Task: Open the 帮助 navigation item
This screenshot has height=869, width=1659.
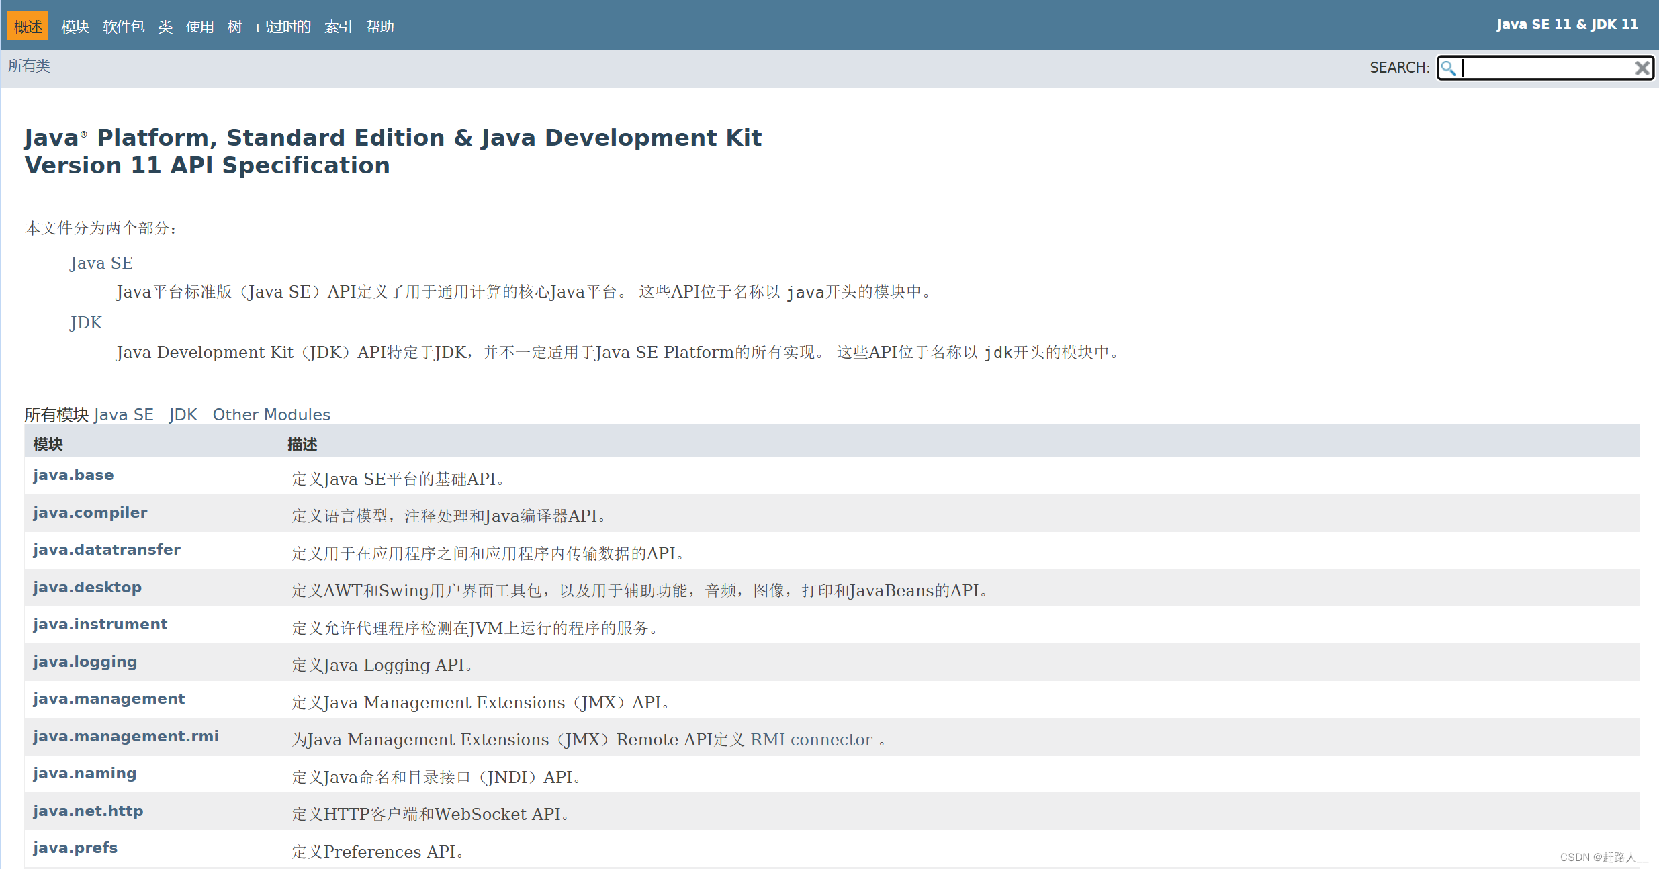Action: click(x=380, y=26)
